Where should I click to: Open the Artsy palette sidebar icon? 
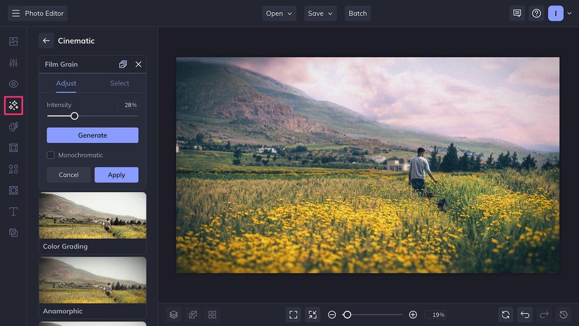[13, 126]
